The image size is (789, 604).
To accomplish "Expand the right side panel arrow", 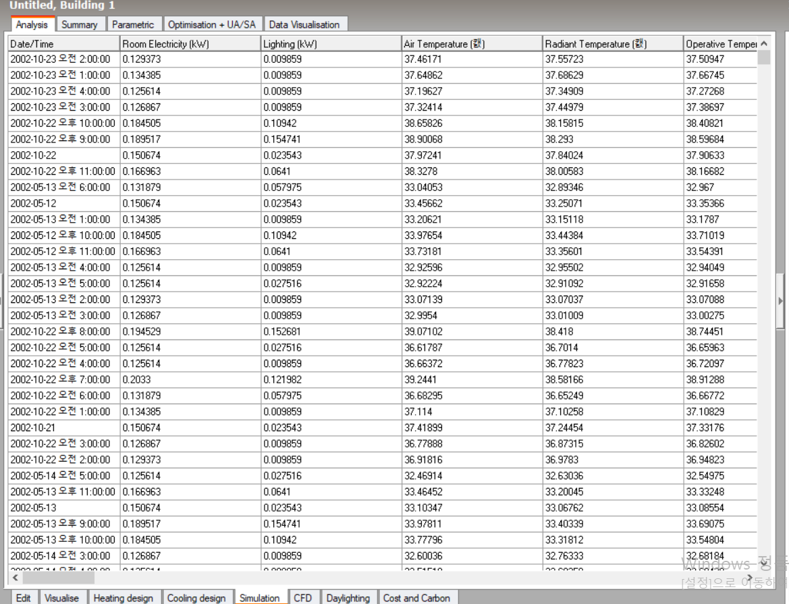I will (x=781, y=301).
